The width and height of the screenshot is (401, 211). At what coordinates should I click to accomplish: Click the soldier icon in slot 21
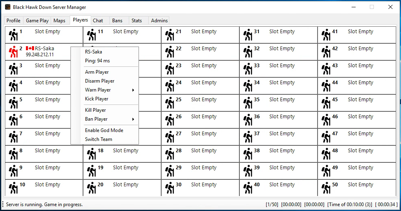pos(170,35)
